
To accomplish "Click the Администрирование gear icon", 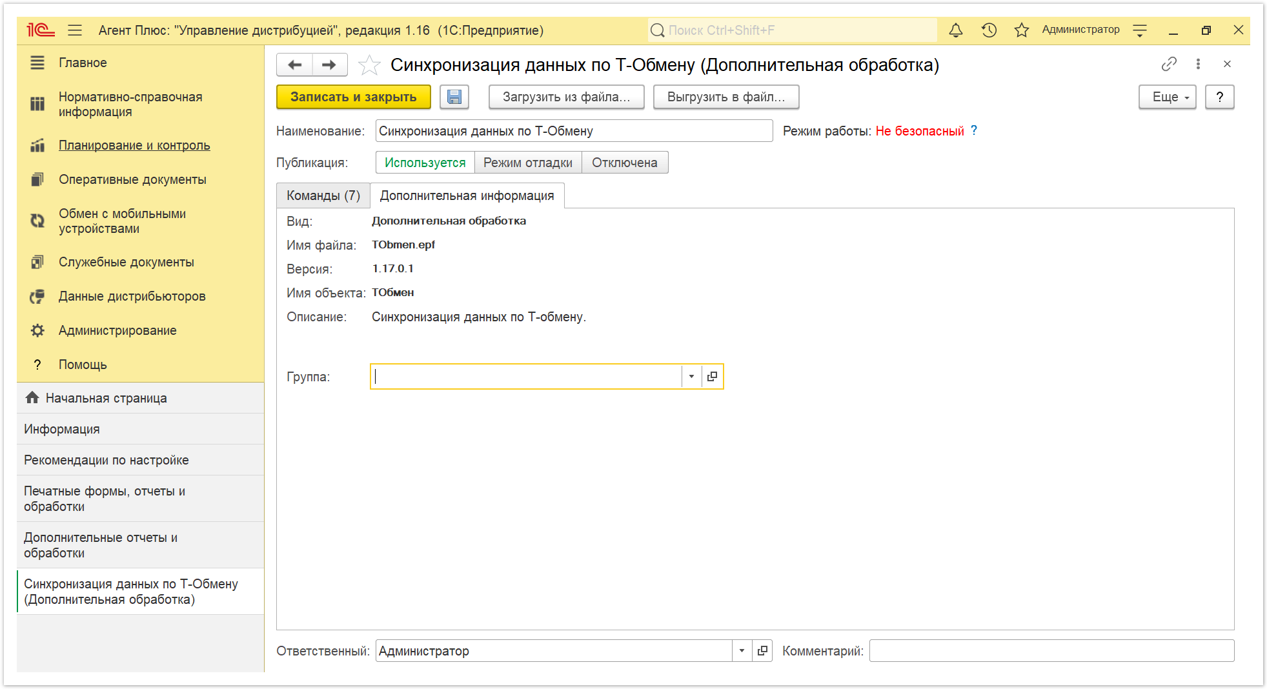I will click(x=37, y=330).
